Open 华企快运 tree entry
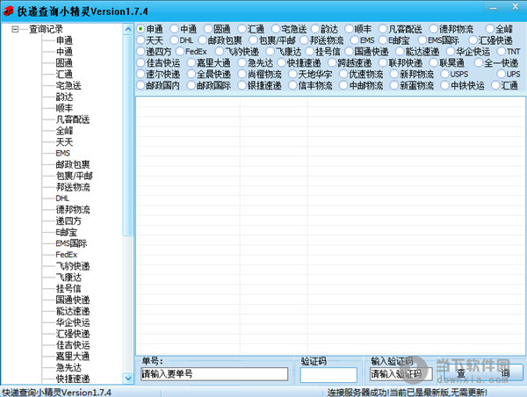527x397 pixels. (73, 322)
